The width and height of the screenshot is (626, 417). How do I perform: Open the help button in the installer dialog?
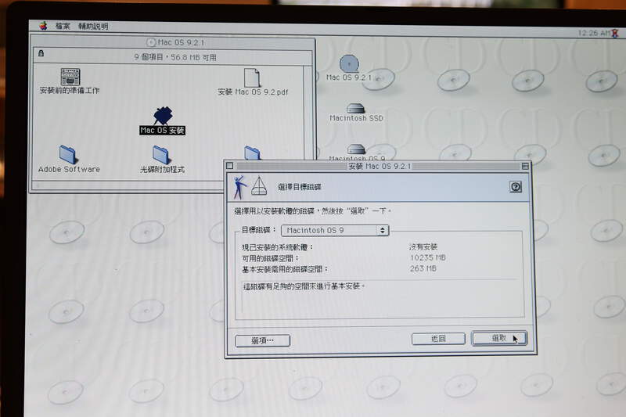(x=516, y=187)
